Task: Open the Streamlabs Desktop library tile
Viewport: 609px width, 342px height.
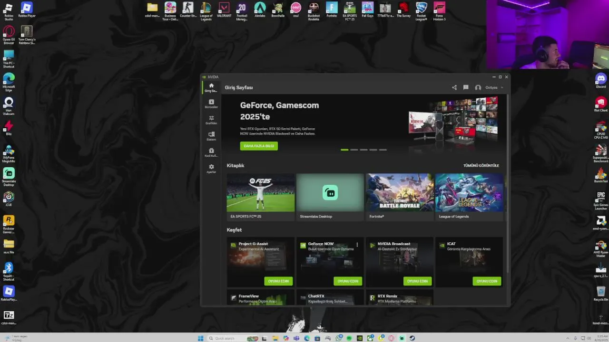Action: pyautogui.click(x=330, y=197)
